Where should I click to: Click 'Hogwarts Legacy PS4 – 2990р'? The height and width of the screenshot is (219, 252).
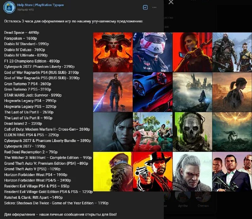click(x=30, y=101)
